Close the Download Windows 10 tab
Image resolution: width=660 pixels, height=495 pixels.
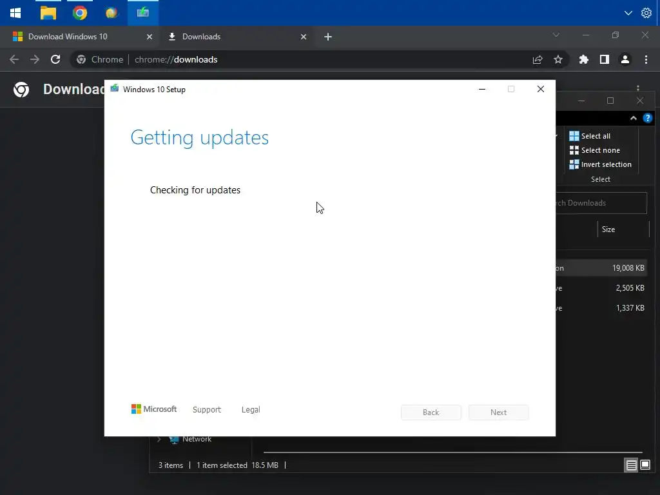[149, 37]
